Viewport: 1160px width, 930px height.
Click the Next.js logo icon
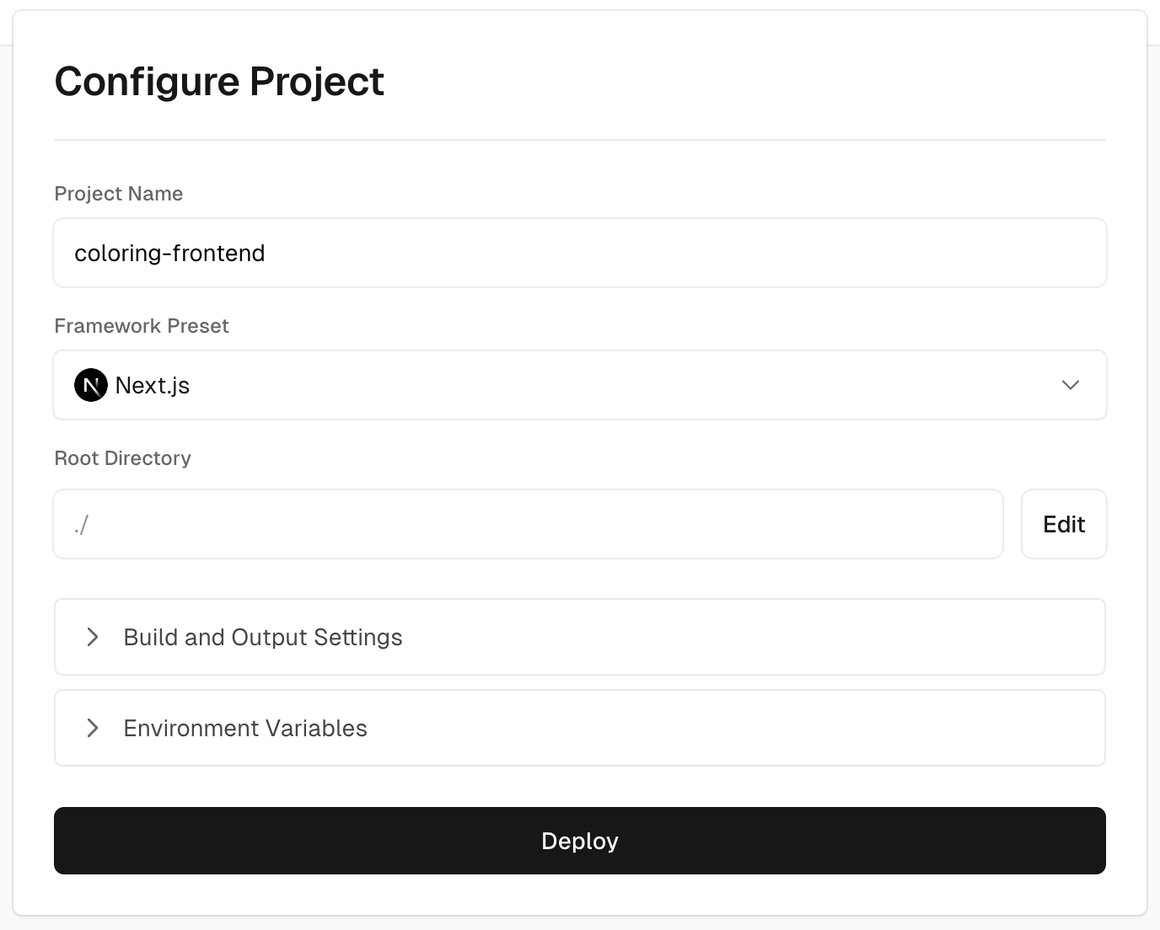91,385
